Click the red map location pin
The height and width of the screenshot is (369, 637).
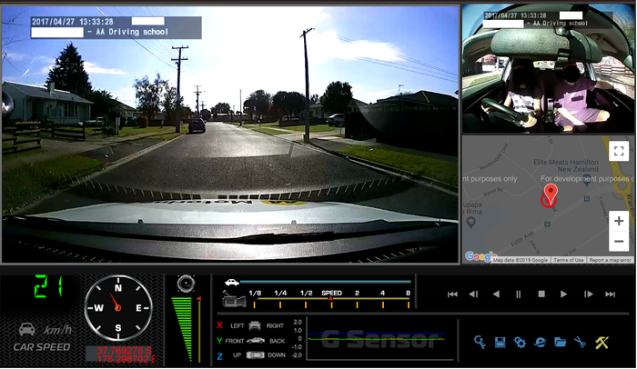[x=551, y=194]
